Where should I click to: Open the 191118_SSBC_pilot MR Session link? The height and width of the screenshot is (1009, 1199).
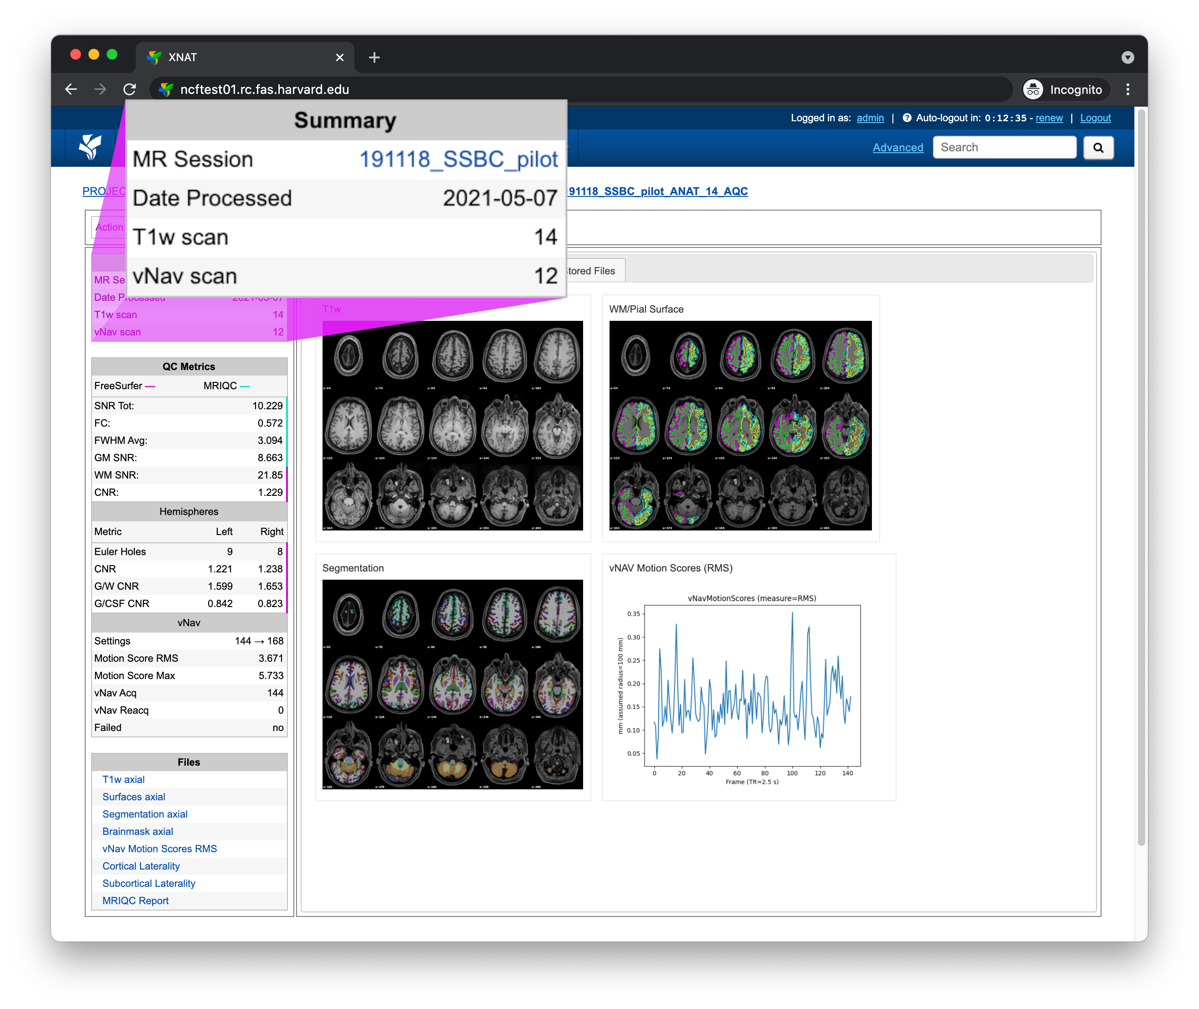458,159
